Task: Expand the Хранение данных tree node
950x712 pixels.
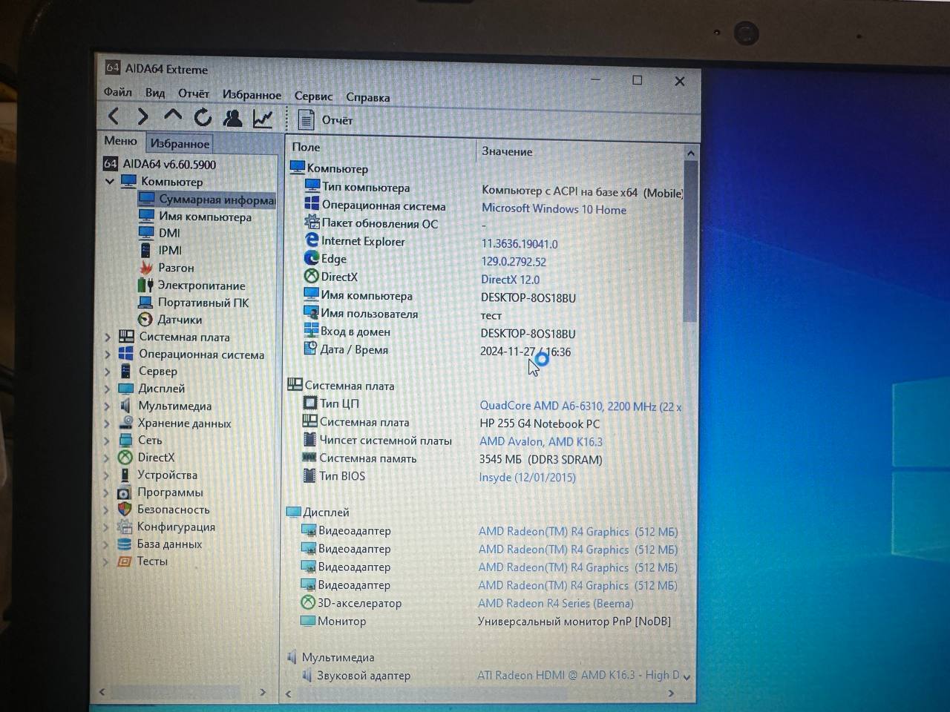Action: coord(108,423)
